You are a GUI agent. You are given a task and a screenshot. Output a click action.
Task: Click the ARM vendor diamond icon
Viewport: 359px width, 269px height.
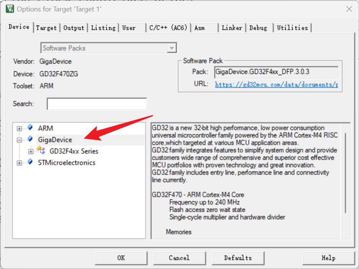tap(30, 127)
